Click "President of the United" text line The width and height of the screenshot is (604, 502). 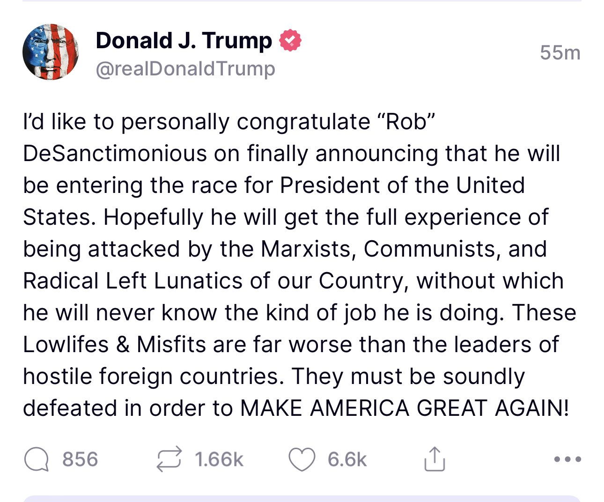(402, 185)
